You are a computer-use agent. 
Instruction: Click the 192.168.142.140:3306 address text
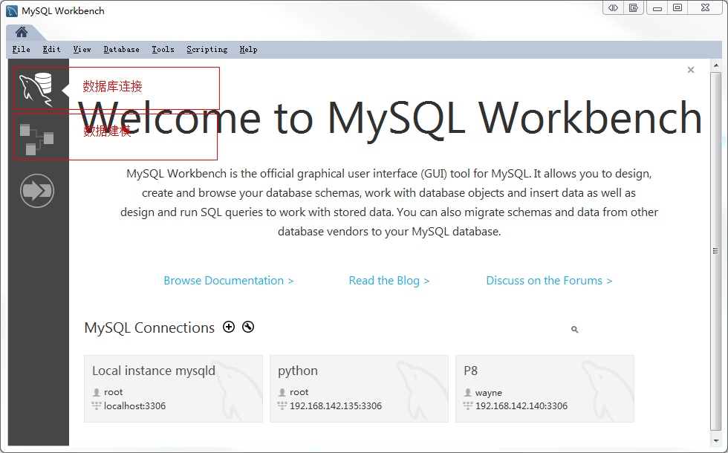(521, 406)
